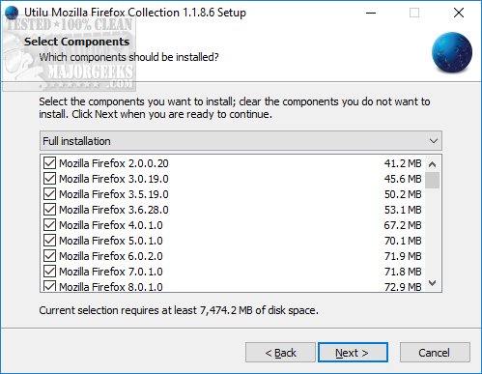Click the large blue globe wizard image
Screen dimensions: 482x374
click(452, 52)
